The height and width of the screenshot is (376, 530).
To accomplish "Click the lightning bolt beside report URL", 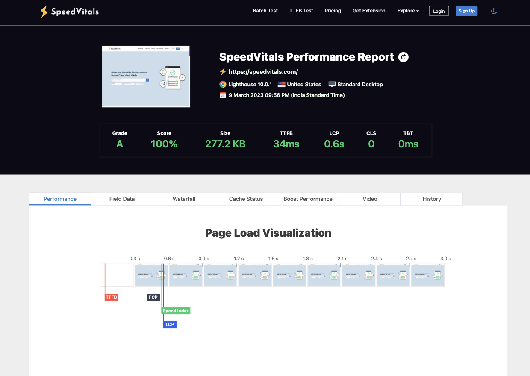I will coord(223,72).
